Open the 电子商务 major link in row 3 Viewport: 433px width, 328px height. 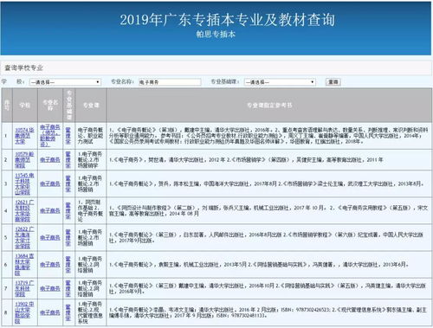click(50, 183)
